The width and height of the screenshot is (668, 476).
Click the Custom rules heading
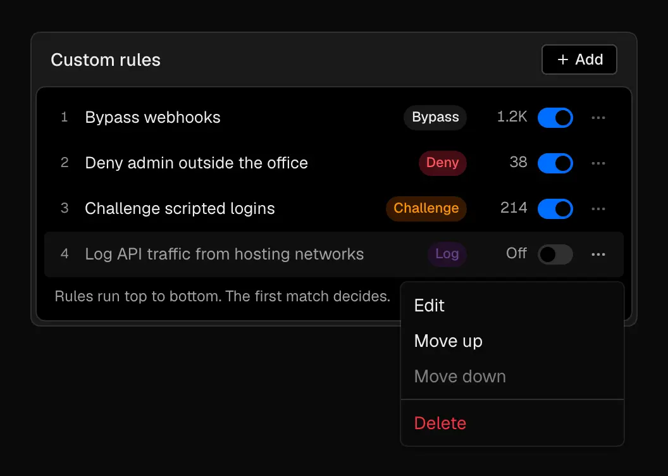coord(106,60)
